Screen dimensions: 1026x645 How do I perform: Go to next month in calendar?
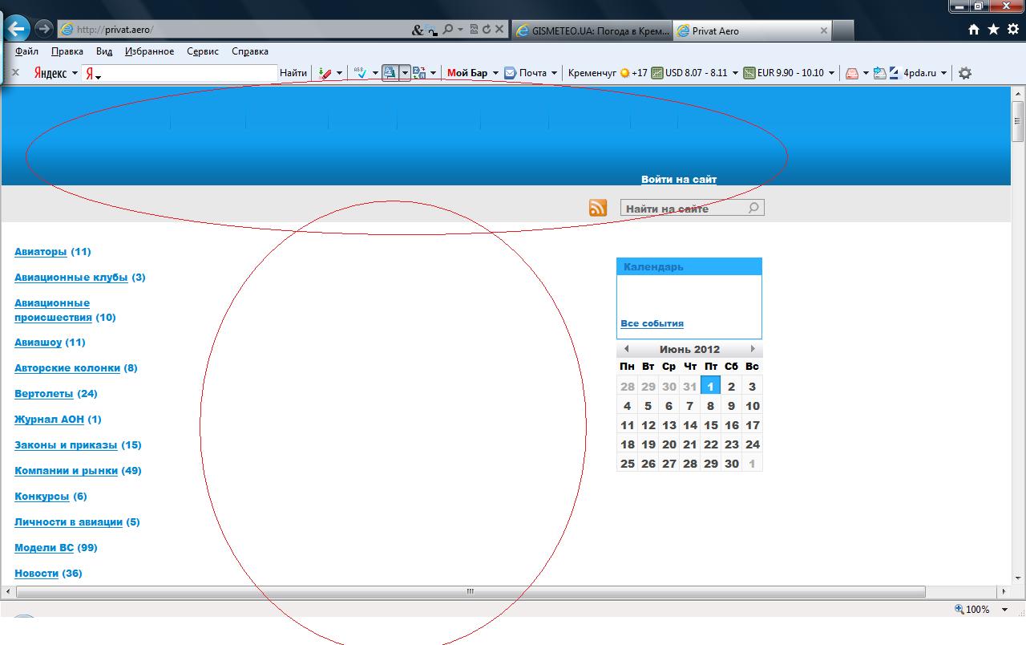pos(753,349)
